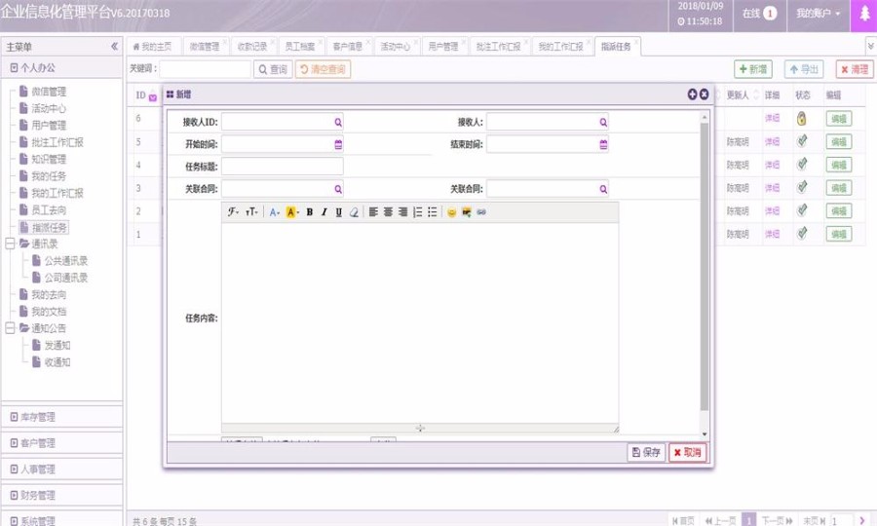Open lookup for 关联合同 field under 任务标题

338,189
